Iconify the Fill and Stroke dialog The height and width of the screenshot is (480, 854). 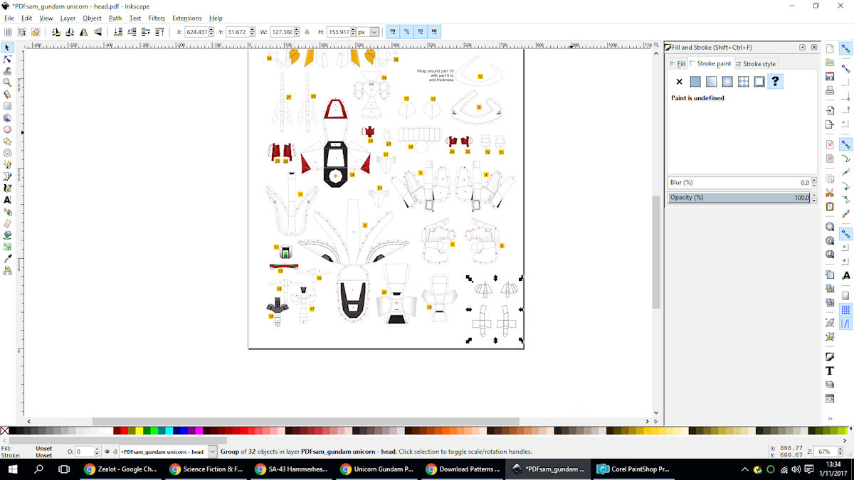pos(802,47)
